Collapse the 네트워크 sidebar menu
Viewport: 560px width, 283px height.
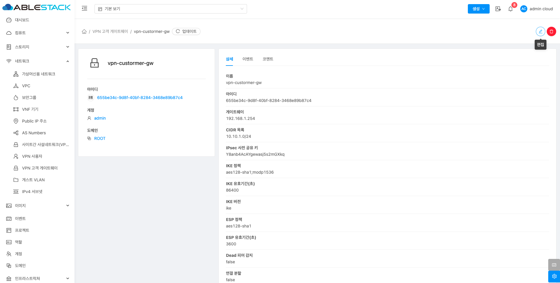pos(37,61)
